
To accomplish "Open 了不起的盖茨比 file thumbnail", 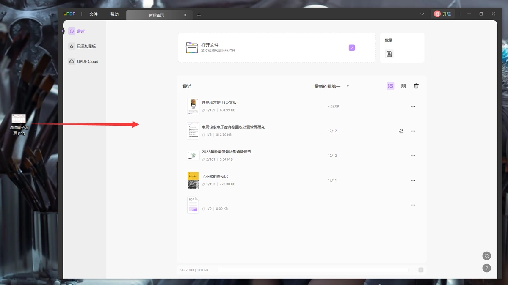I will tap(193, 180).
